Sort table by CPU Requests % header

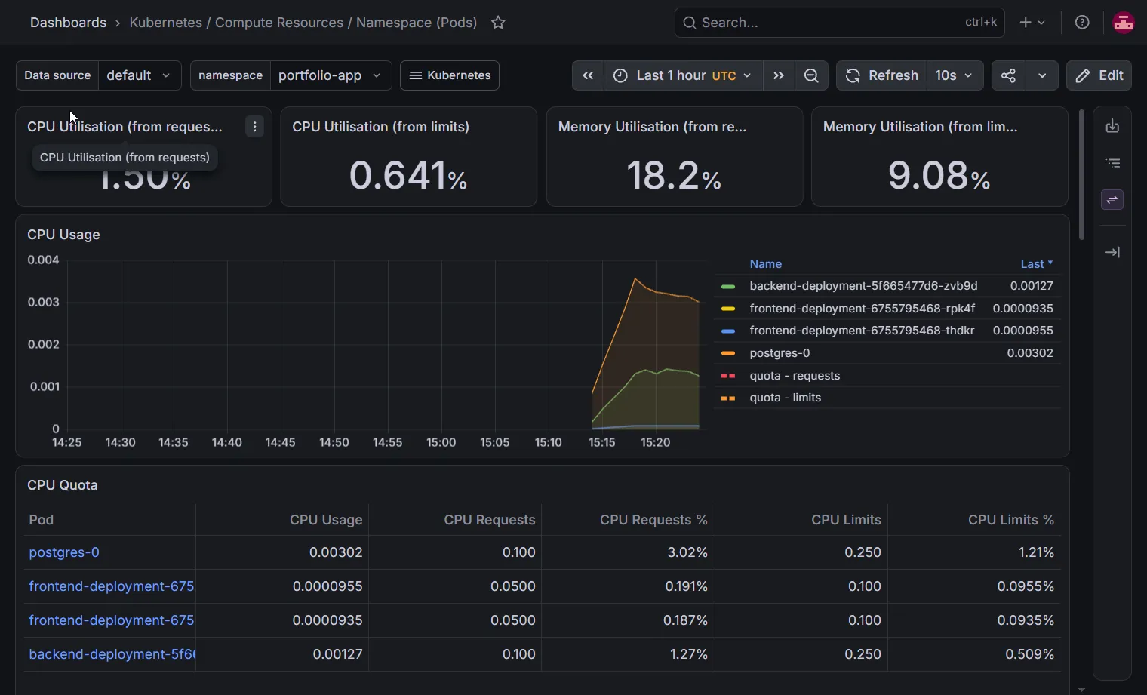[x=653, y=520]
